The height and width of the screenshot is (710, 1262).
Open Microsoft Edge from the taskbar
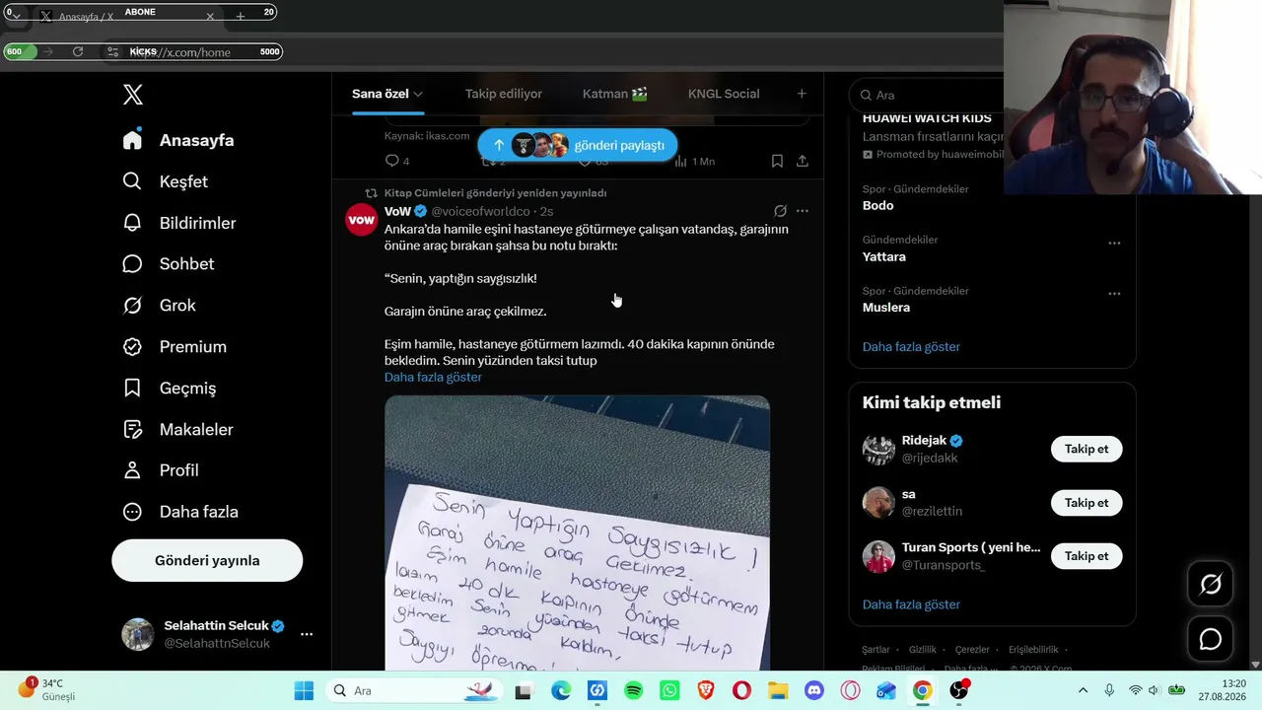(561, 690)
